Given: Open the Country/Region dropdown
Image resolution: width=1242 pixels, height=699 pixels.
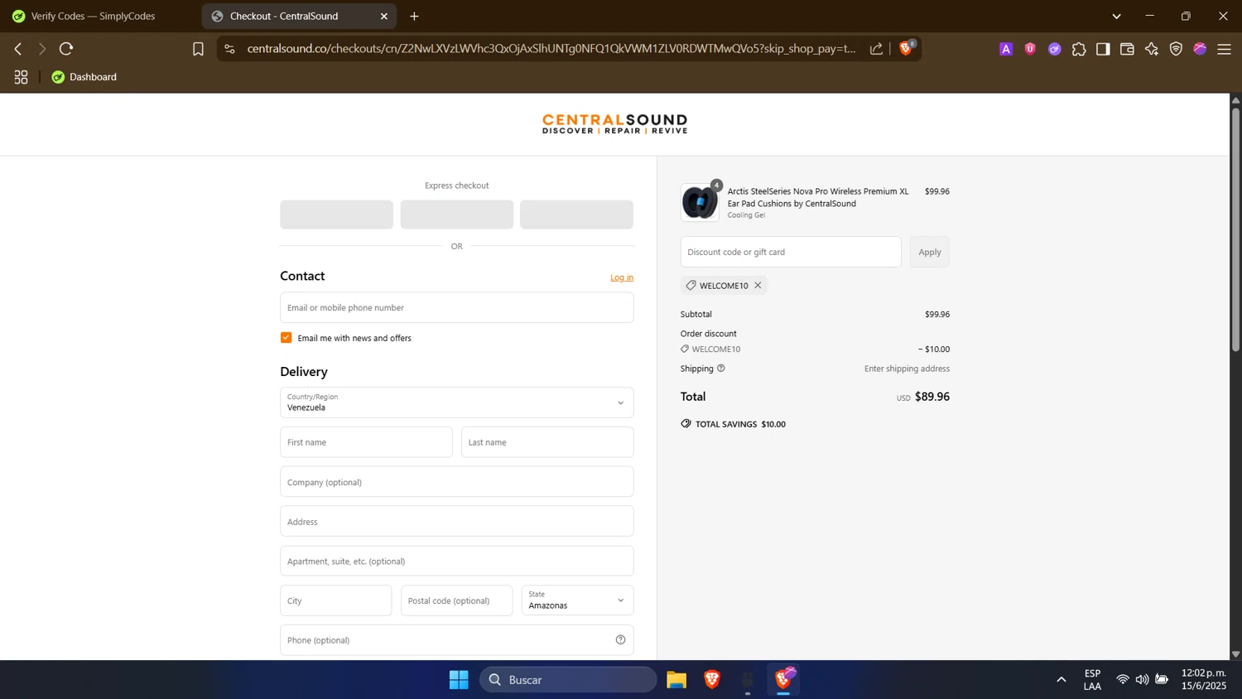Looking at the screenshot, I should click(457, 403).
